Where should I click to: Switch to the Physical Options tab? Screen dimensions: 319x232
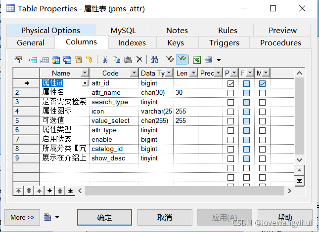click(50, 31)
